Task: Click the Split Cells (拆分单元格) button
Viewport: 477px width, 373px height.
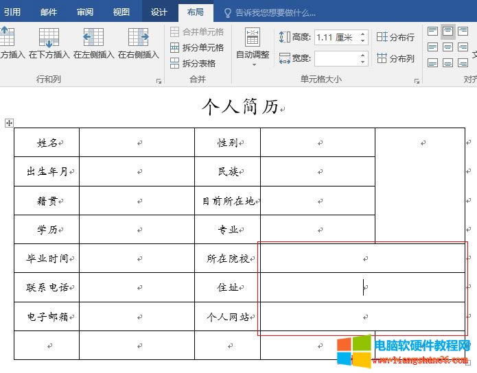Action: (x=197, y=48)
